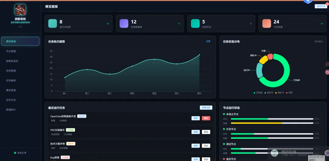
Task: Toggle the 已完成 legend item
Action: 258,93
